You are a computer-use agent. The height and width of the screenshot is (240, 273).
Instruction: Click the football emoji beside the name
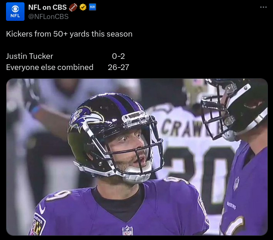[73, 7]
